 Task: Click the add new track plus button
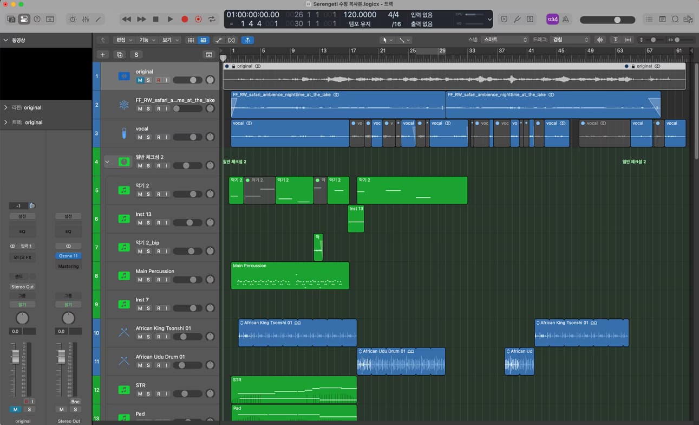click(x=103, y=55)
